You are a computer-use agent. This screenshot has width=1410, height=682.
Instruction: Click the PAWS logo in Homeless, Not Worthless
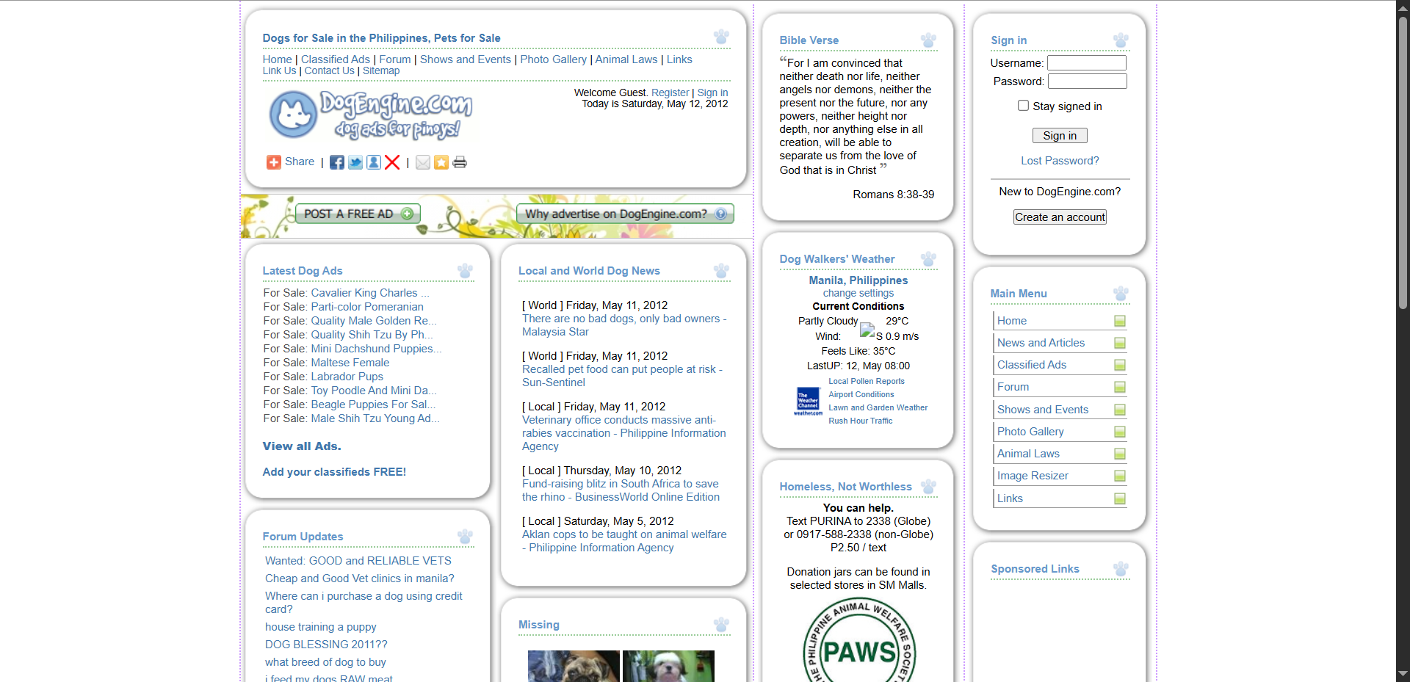click(x=858, y=649)
